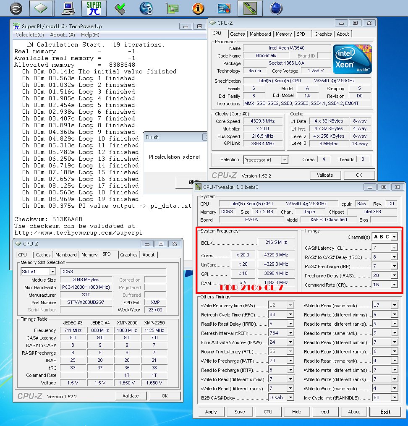Click the Part Number STTWX200UB2G7 field
Image resolution: width=408 pixels, height=426 pixels.
pos(86,302)
